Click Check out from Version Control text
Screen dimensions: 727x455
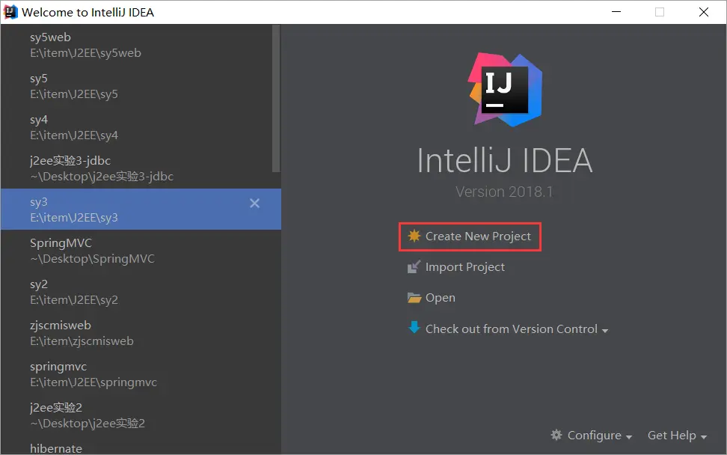pos(512,329)
